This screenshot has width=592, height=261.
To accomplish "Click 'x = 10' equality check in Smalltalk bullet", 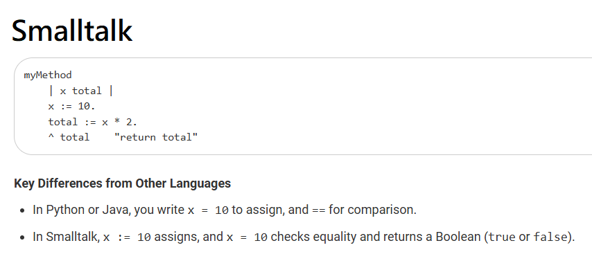I will point(247,237).
